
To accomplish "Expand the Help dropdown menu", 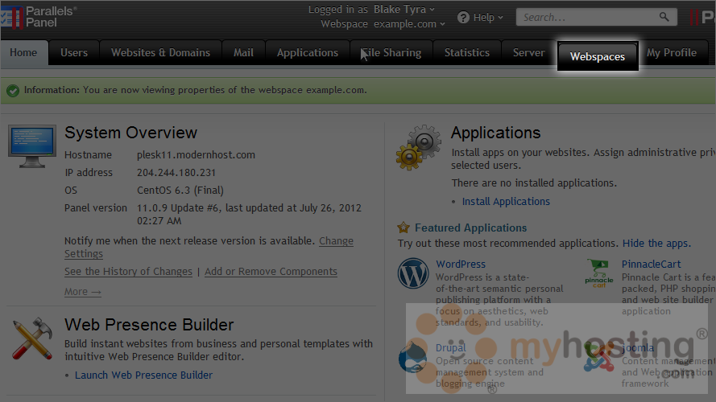I will coord(488,18).
